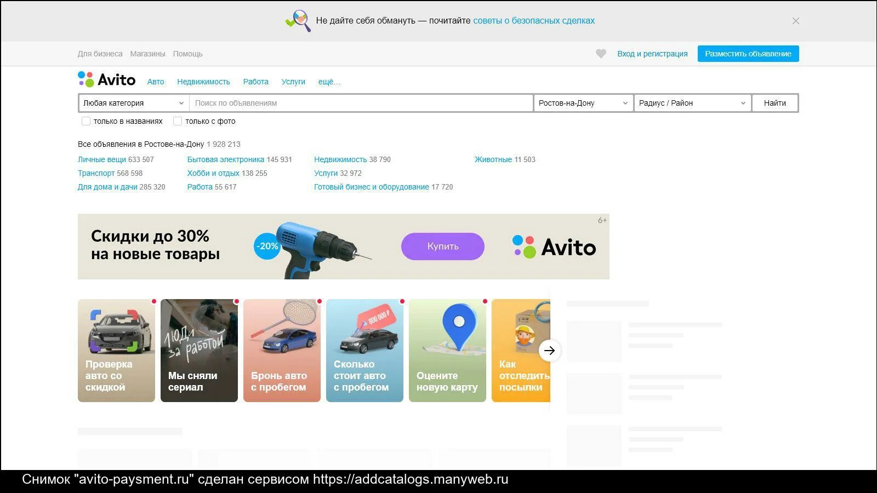The width and height of the screenshot is (877, 493).
Task: Open the Услуги top menu item
Action: click(293, 82)
